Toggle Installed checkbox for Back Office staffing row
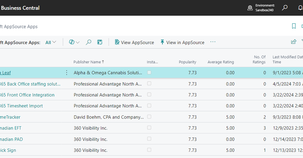303x158 pixels. tap(149, 83)
